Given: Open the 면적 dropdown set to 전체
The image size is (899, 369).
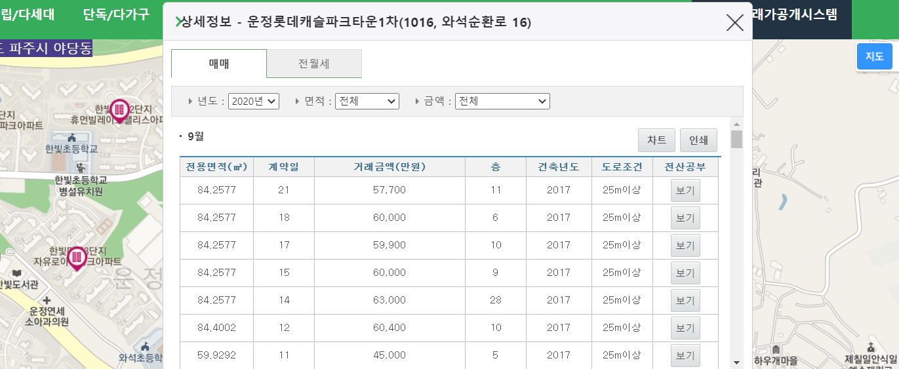Looking at the screenshot, I should pyautogui.click(x=367, y=102).
